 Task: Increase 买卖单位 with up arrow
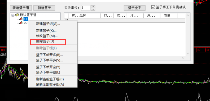click(93, 6)
